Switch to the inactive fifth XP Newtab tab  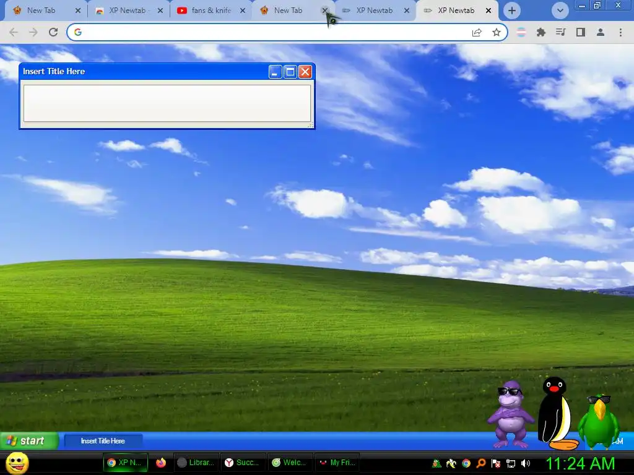tap(374, 11)
